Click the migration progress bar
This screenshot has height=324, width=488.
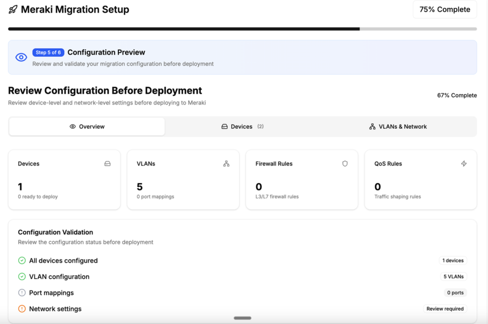(x=242, y=29)
